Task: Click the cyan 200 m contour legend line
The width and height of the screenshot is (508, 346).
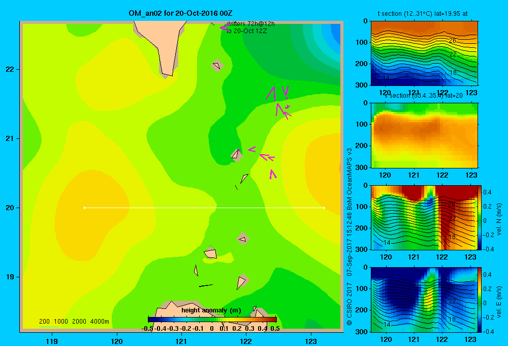Action: coord(49,327)
